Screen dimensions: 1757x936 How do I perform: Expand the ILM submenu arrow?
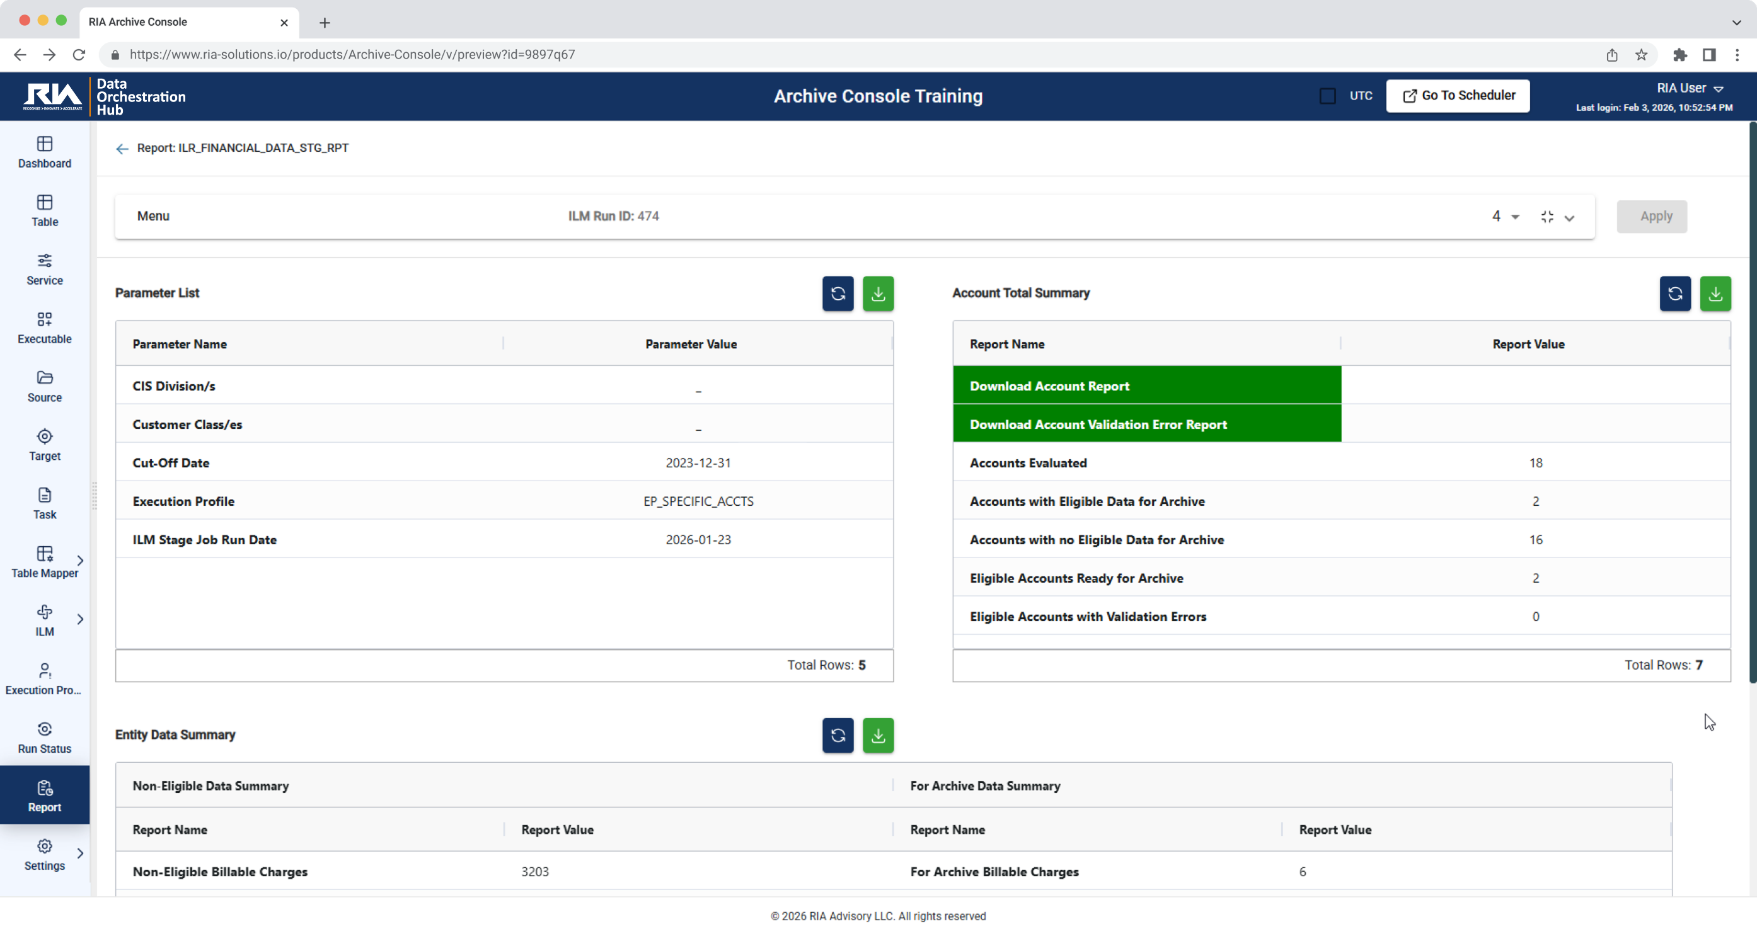[81, 619]
